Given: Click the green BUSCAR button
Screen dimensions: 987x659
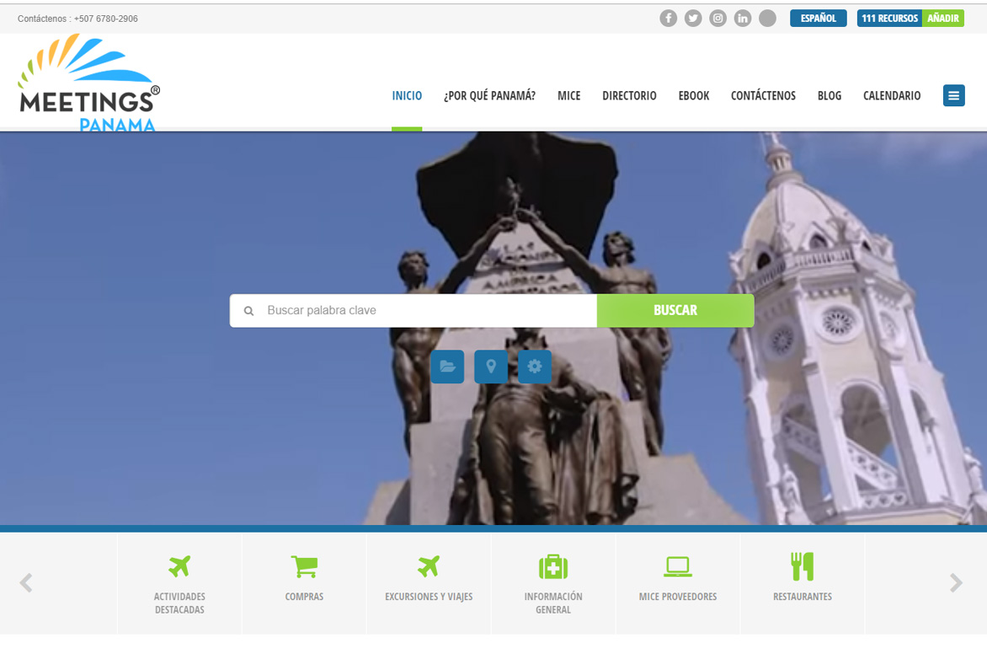Looking at the screenshot, I should point(675,311).
